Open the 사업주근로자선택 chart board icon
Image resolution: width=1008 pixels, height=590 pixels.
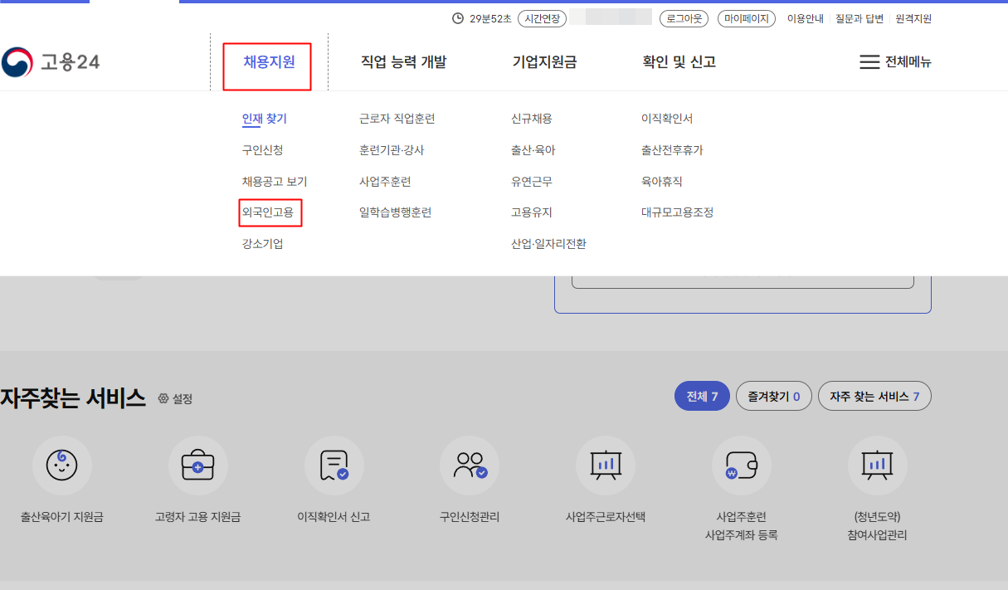pos(606,466)
